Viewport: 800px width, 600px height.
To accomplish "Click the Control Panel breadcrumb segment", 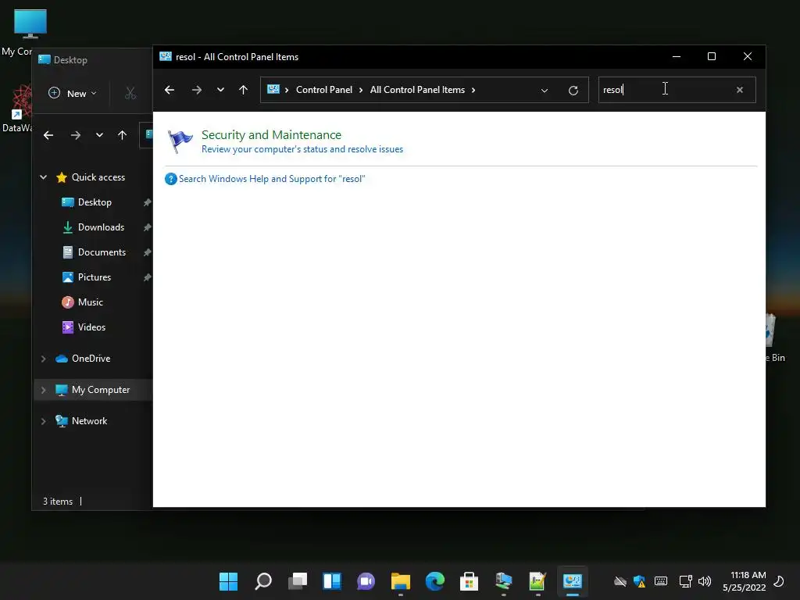I will 324,90.
